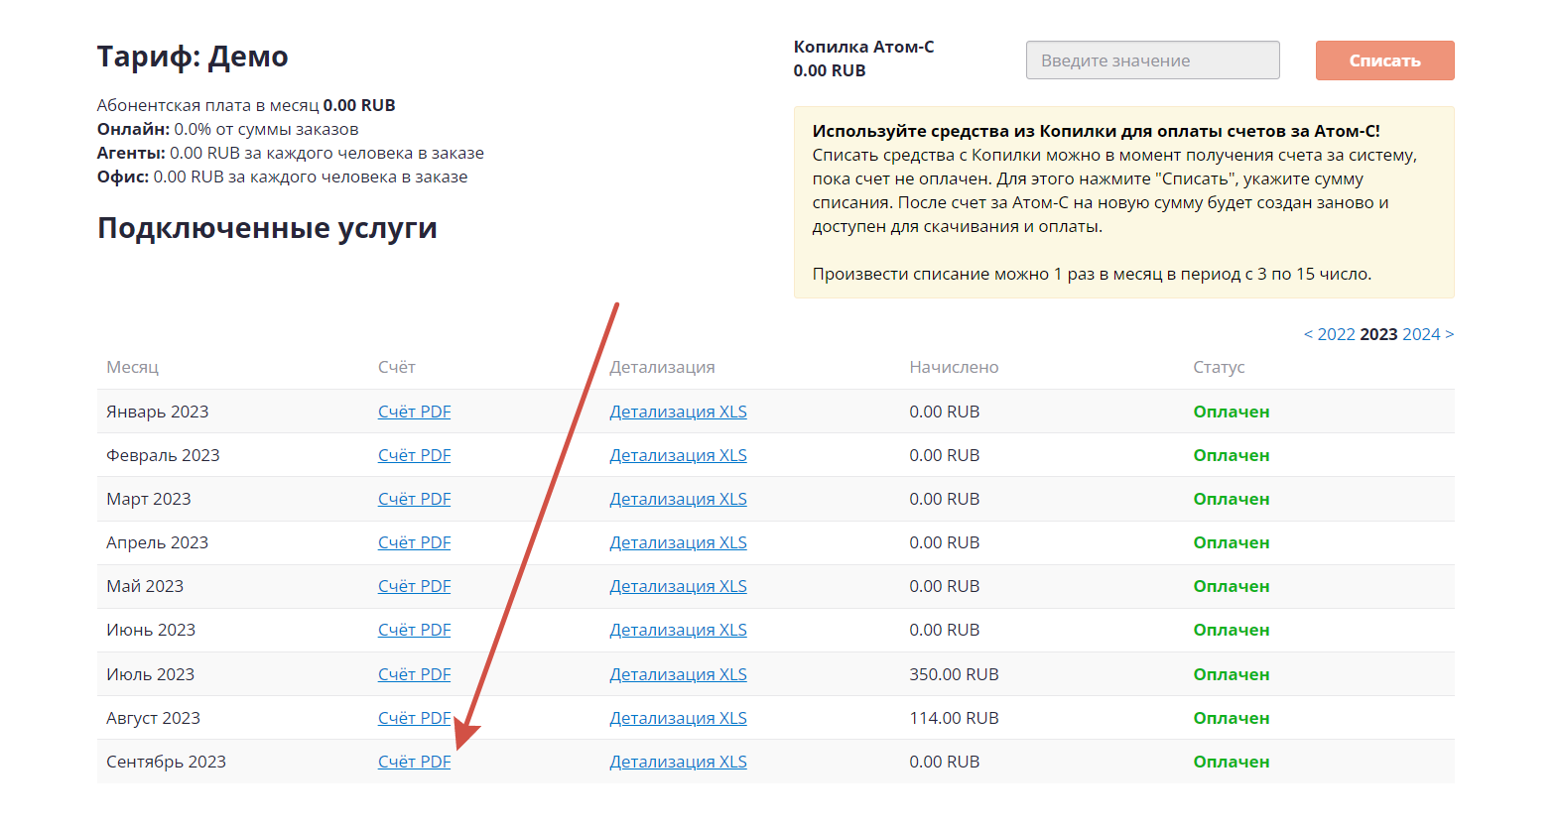
Task: Click the Онлайн: 0.0% tariff line
Action: pyautogui.click(x=227, y=129)
